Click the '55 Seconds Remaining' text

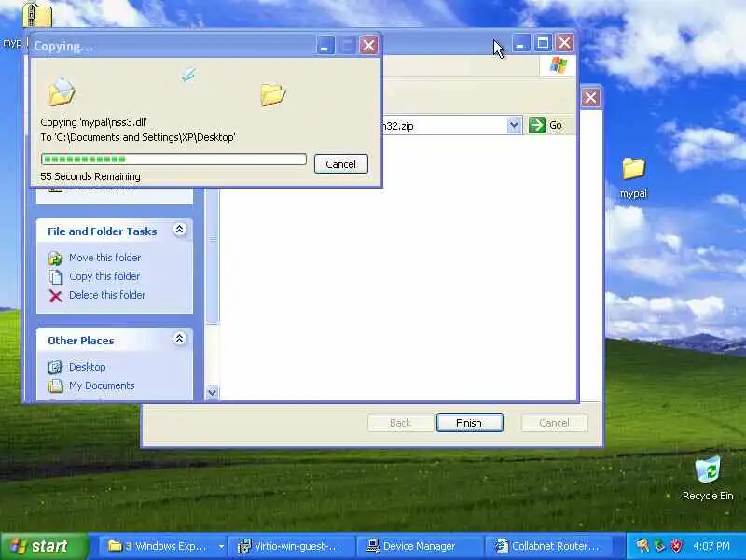[x=90, y=176]
